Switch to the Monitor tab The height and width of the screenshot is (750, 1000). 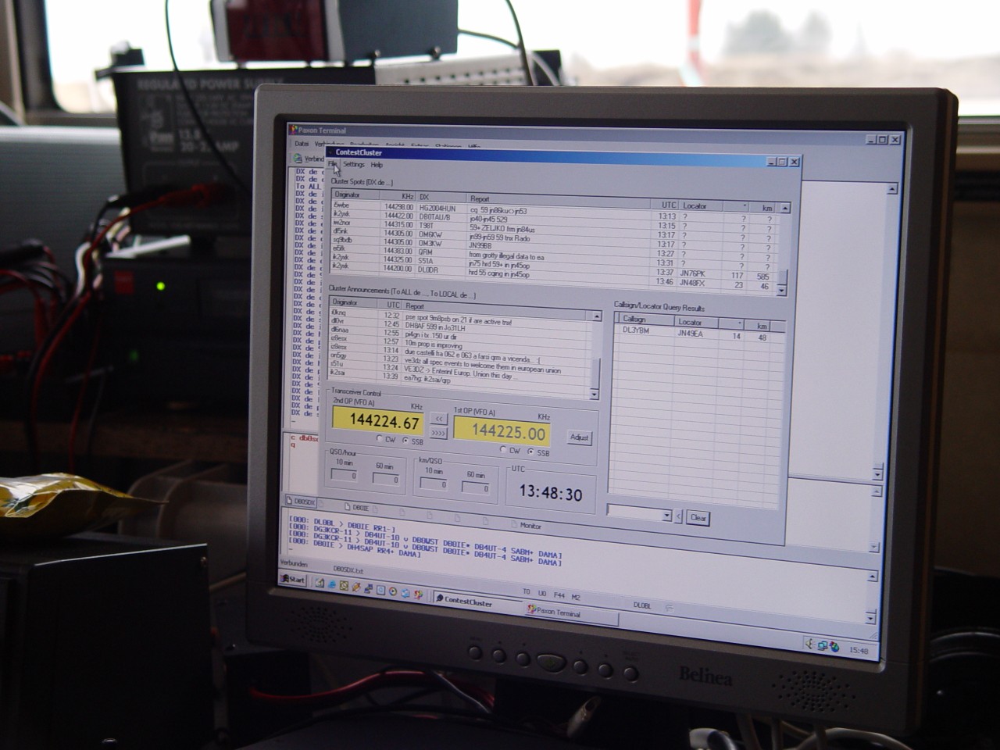(x=526, y=526)
